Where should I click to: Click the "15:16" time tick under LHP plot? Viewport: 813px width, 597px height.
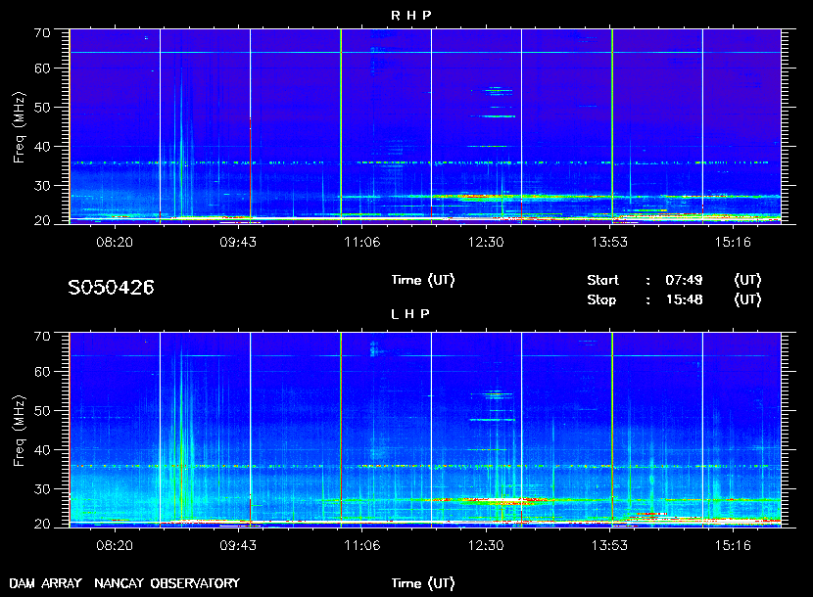[x=733, y=546]
